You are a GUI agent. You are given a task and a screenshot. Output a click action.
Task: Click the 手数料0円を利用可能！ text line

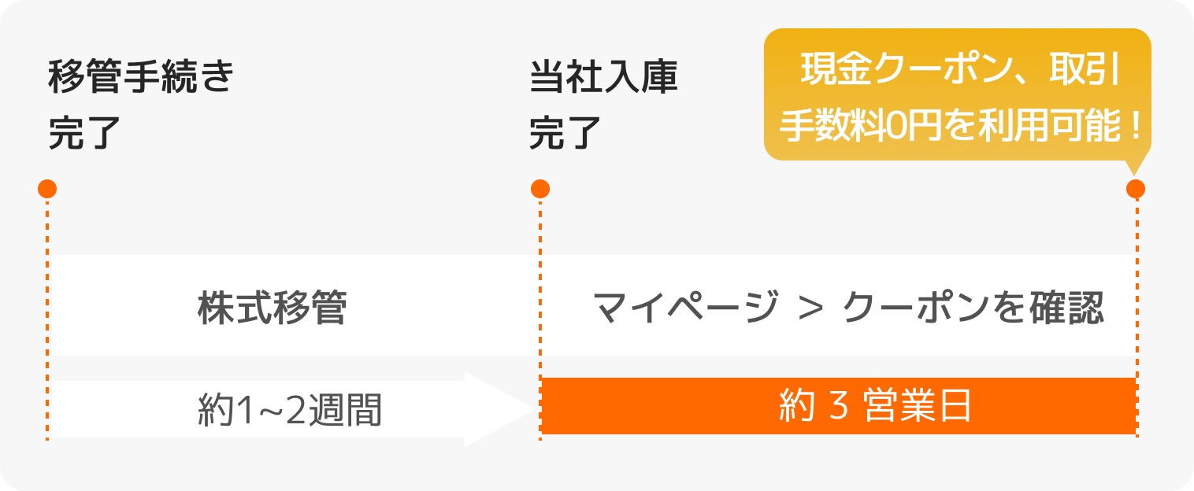click(958, 127)
